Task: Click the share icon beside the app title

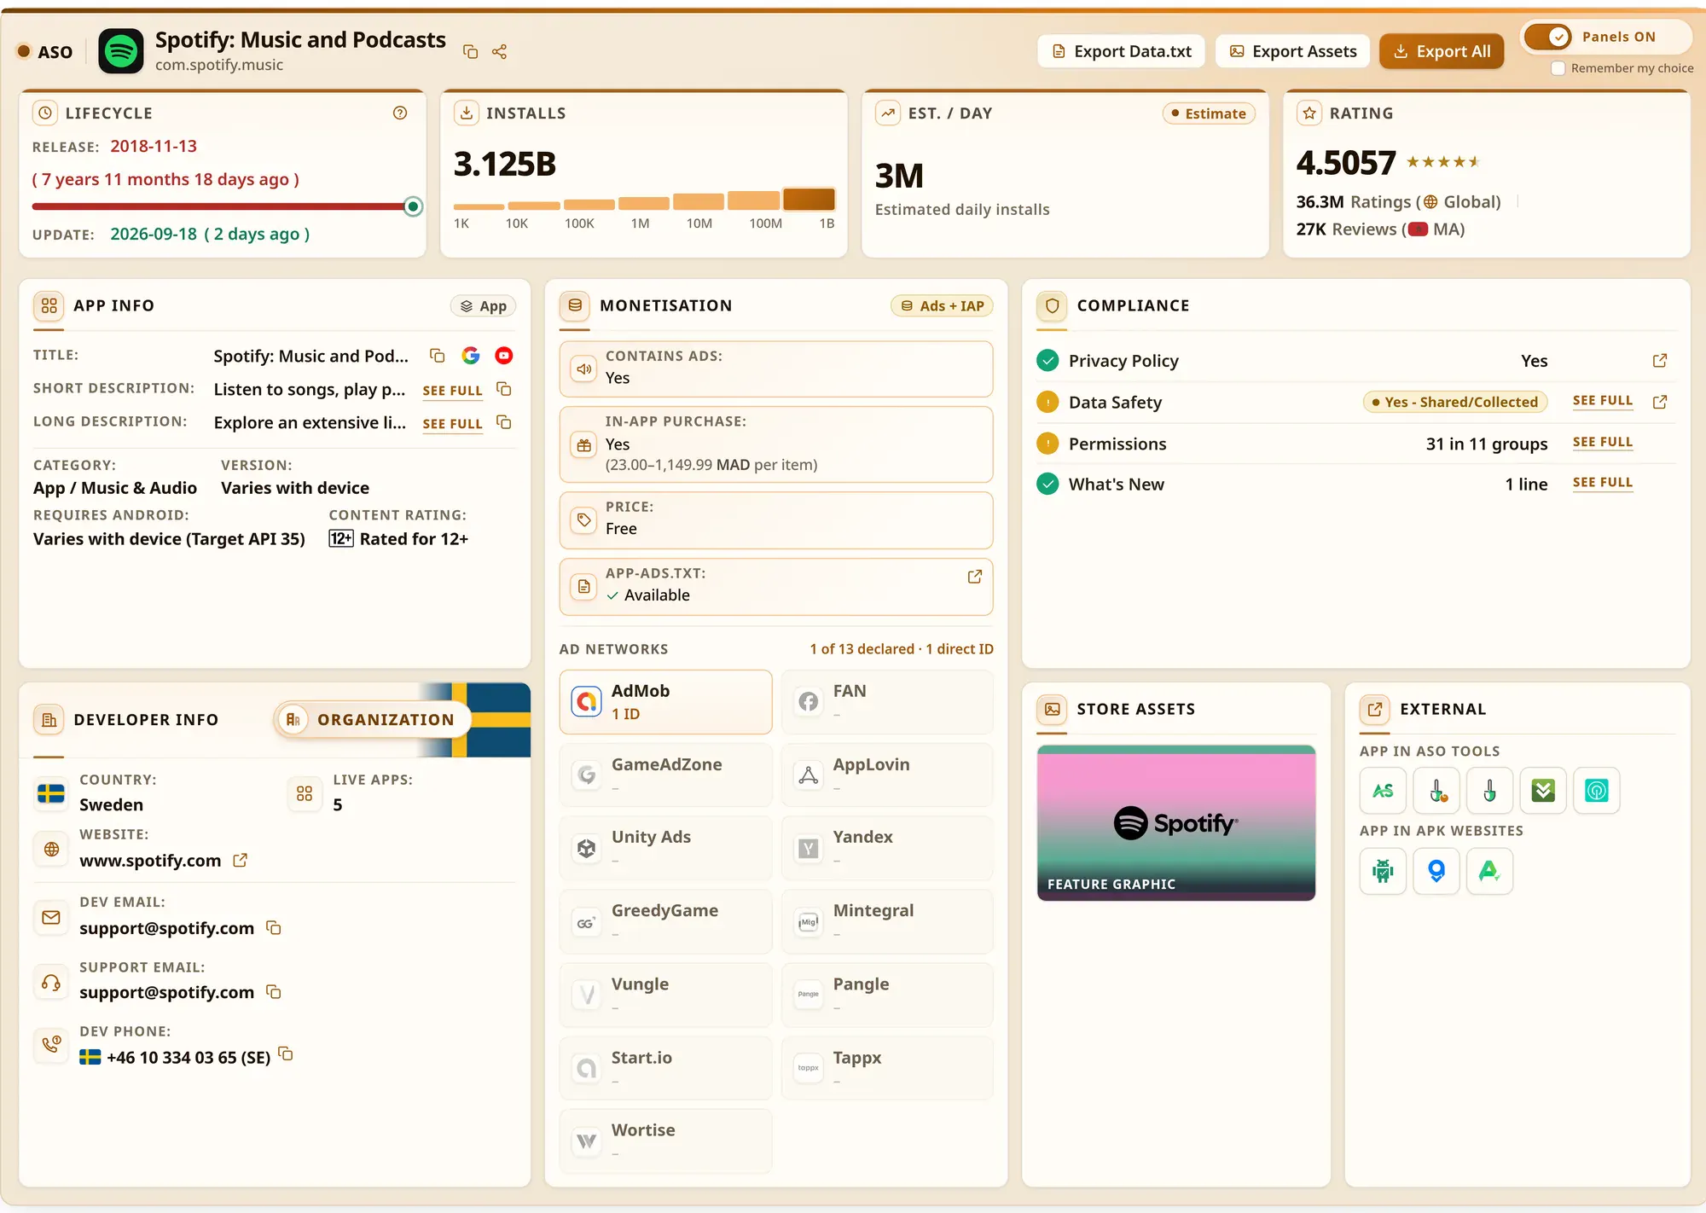Action: click(500, 51)
